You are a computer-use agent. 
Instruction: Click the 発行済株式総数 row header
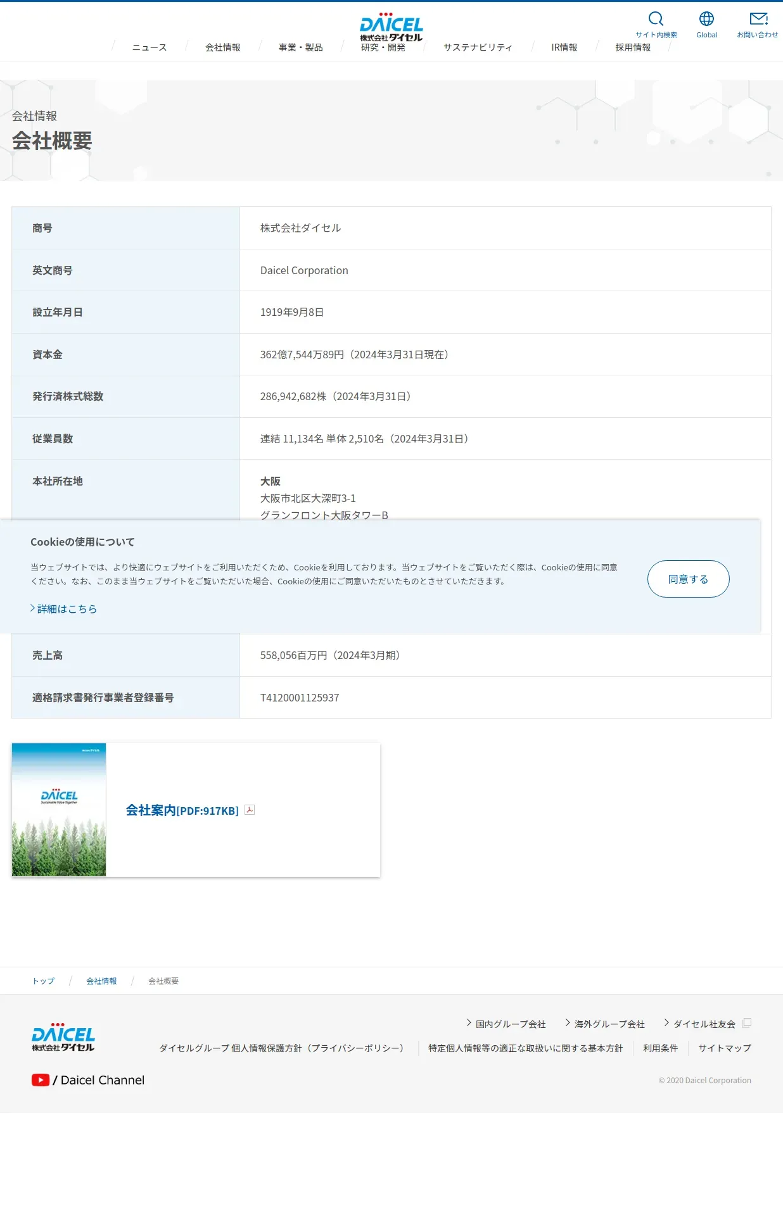[x=68, y=396]
